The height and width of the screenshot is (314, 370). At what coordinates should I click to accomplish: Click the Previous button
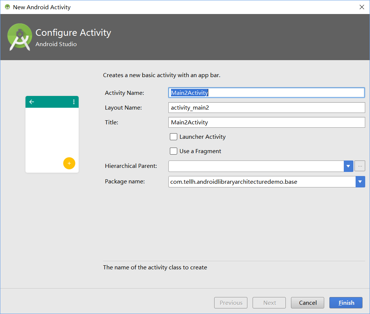pos(231,303)
